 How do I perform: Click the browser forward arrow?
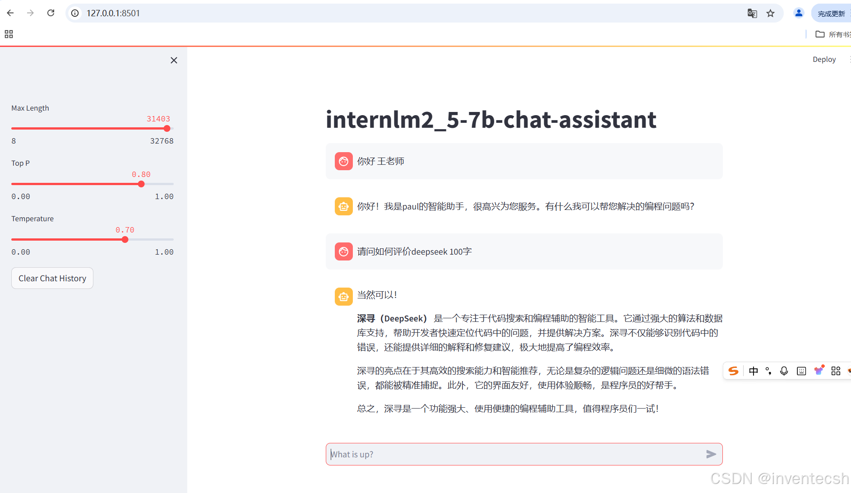pyautogui.click(x=30, y=13)
